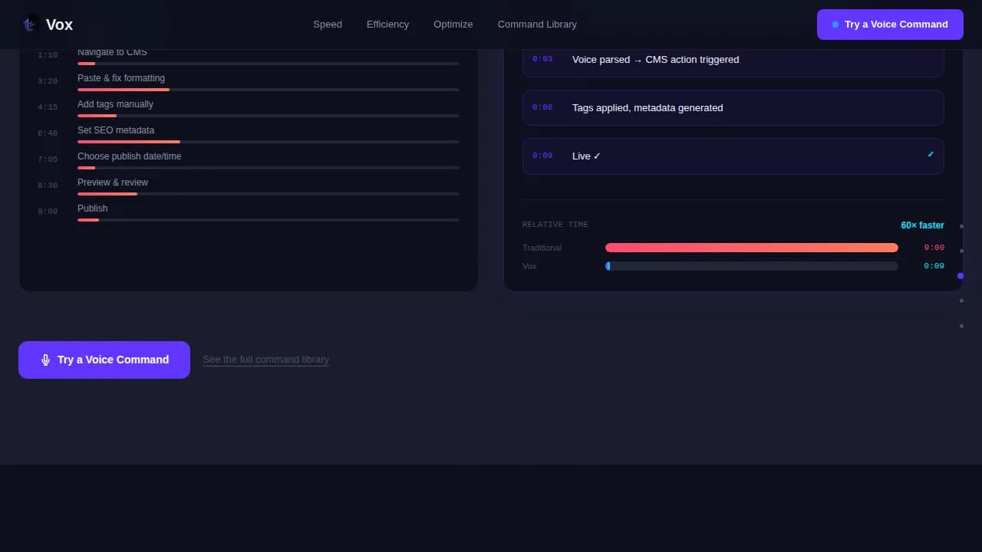Click the microphone icon on the bottom button
Viewport: 982px width, 552px height.
coord(46,360)
